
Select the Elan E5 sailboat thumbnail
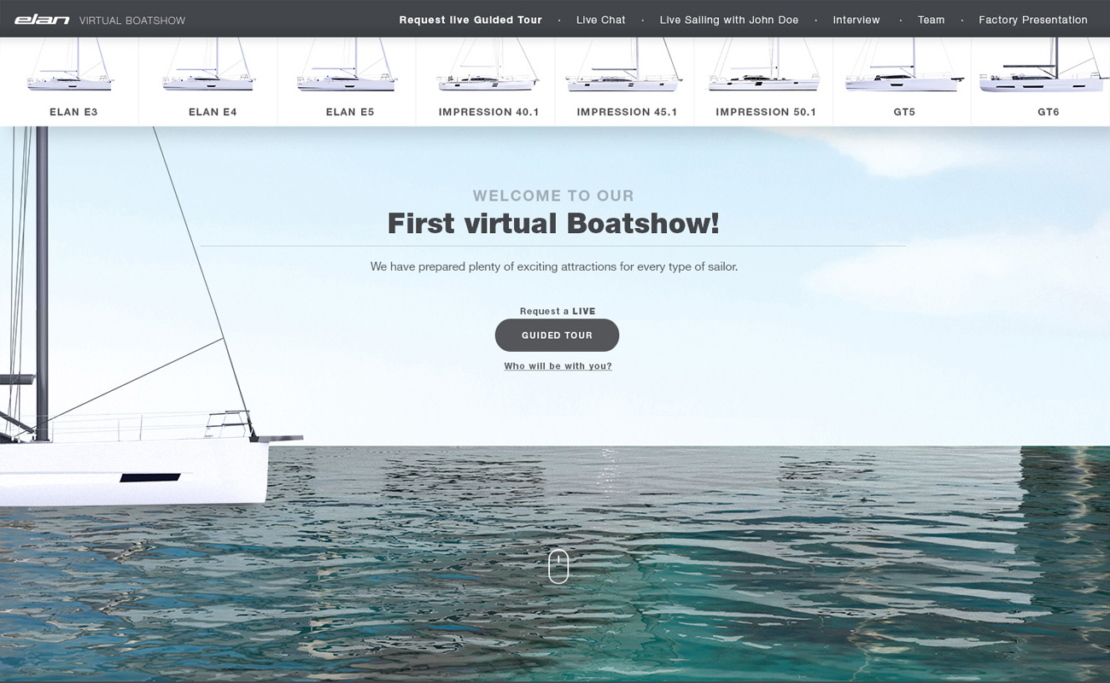tap(348, 66)
